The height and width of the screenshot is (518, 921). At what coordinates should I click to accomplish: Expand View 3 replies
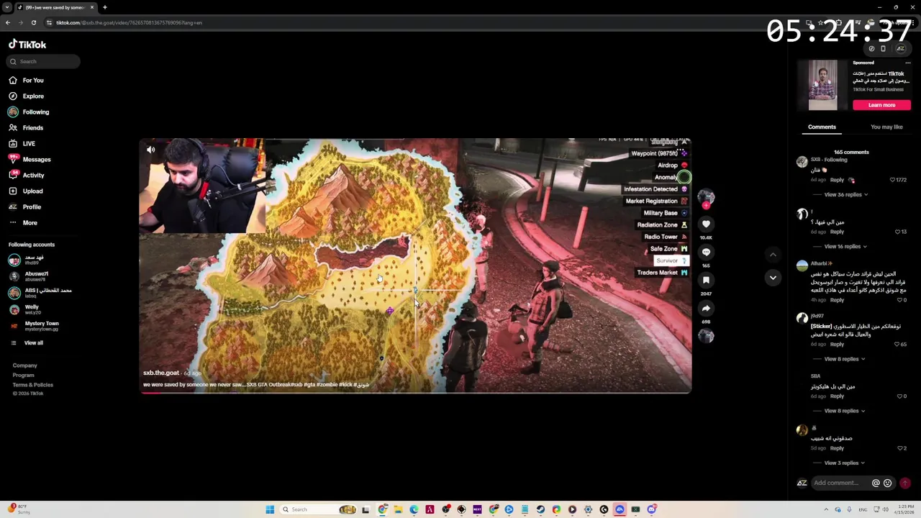[845, 463]
